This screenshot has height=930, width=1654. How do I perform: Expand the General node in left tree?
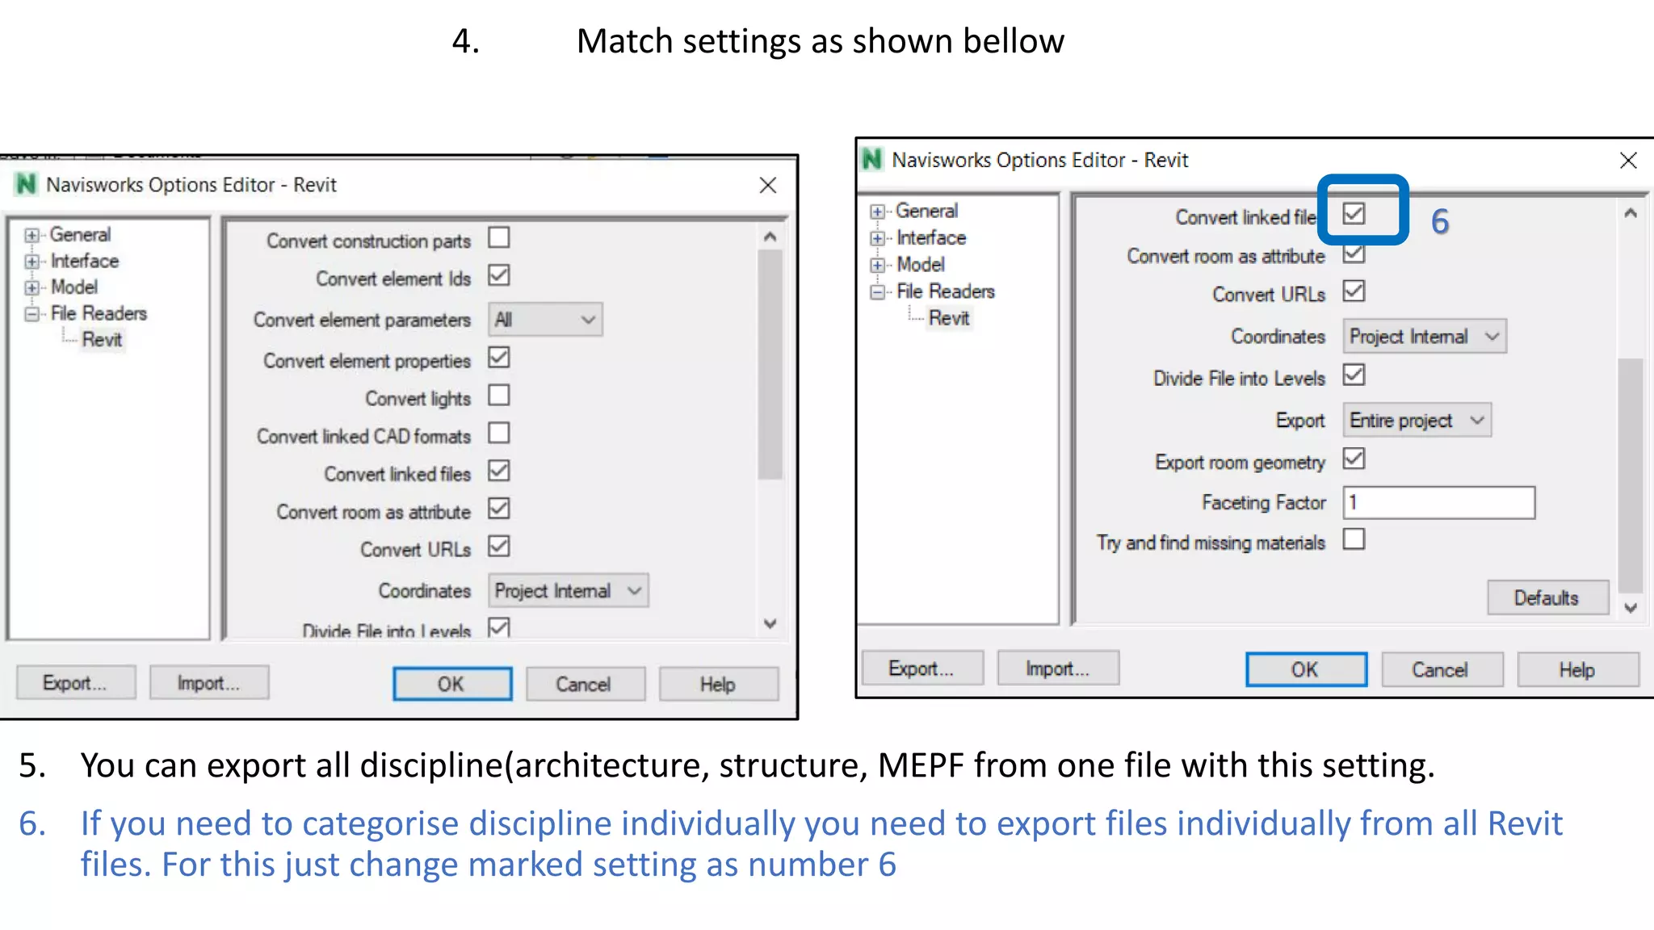(31, 235)
